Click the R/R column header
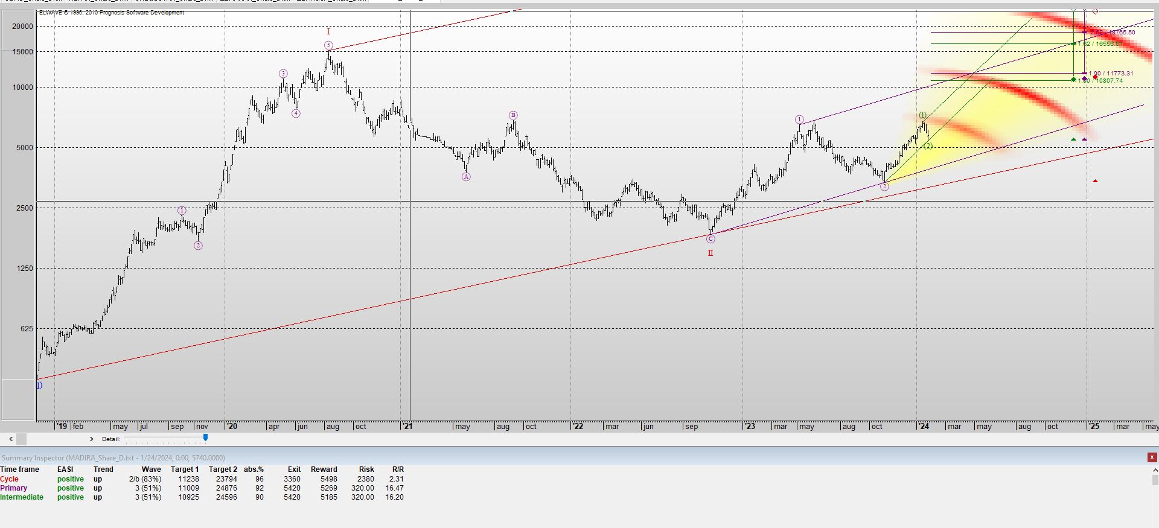 click(398, 469)
